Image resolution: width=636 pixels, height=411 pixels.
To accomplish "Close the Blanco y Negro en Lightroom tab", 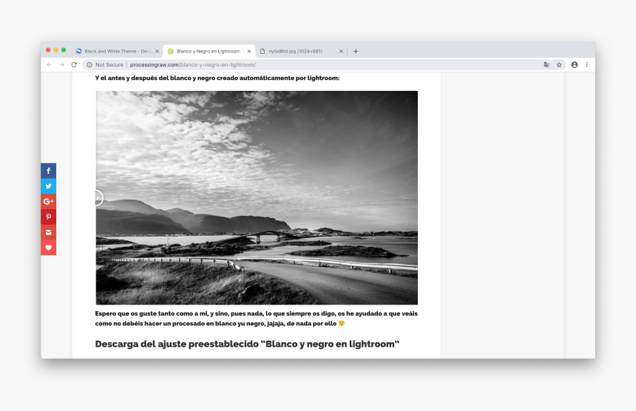I will coord(249,52).
